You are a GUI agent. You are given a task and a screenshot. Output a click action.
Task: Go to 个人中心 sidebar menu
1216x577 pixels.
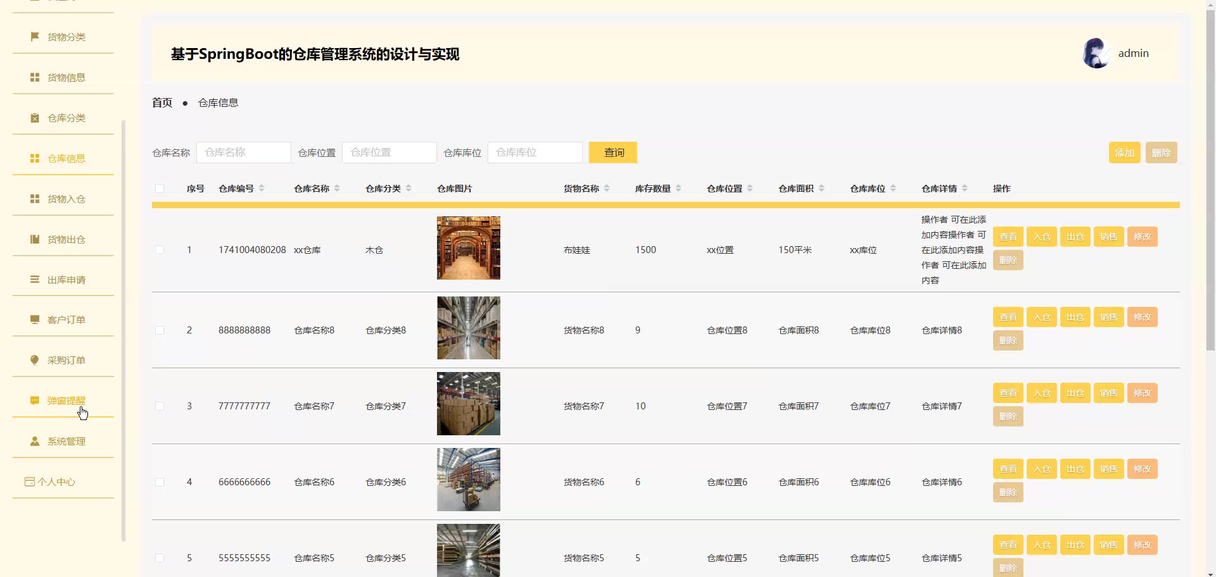56,482
